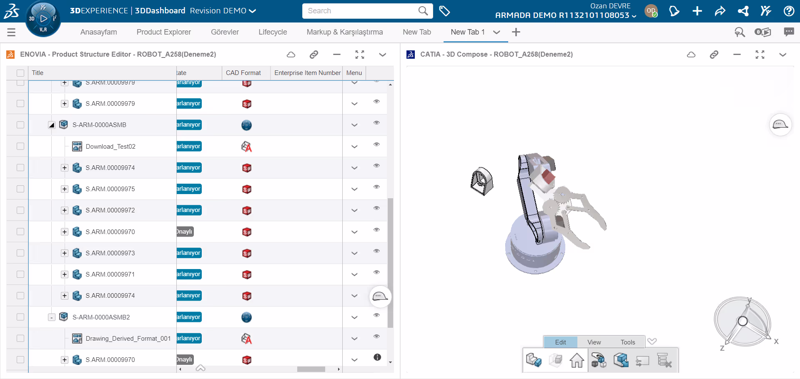Click the Home view icon in action bar

point(577,360)
